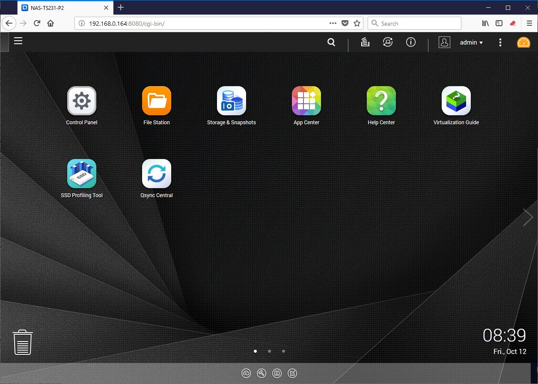Click the red extension toolbar icon
Screen dimensions: 538x384
click(513, 24)
